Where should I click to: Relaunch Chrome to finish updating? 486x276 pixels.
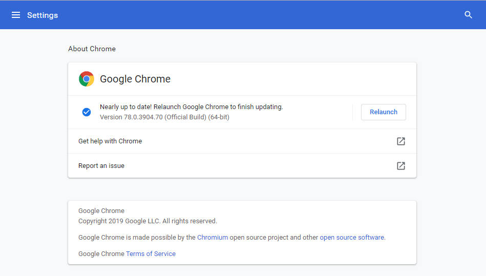(x=384, y=112)
